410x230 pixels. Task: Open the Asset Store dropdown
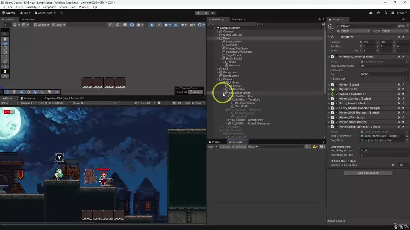[x=45, y=13]
